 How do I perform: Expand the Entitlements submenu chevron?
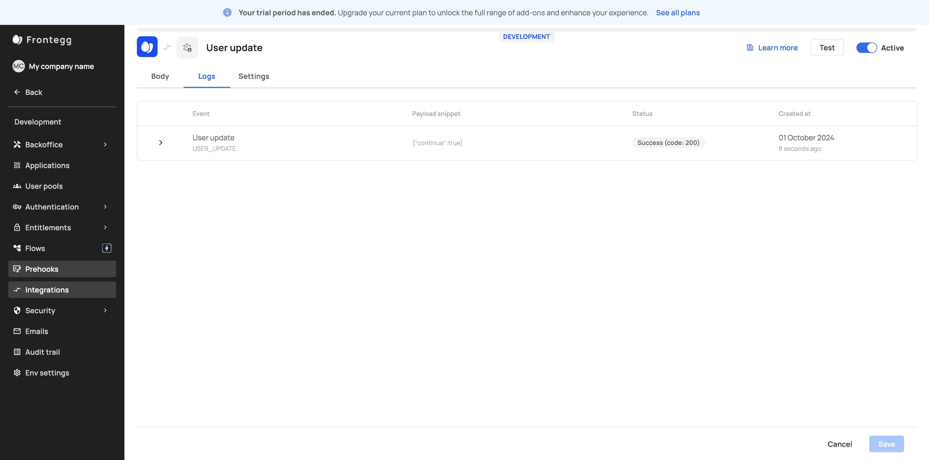click(x=105, y=227)
